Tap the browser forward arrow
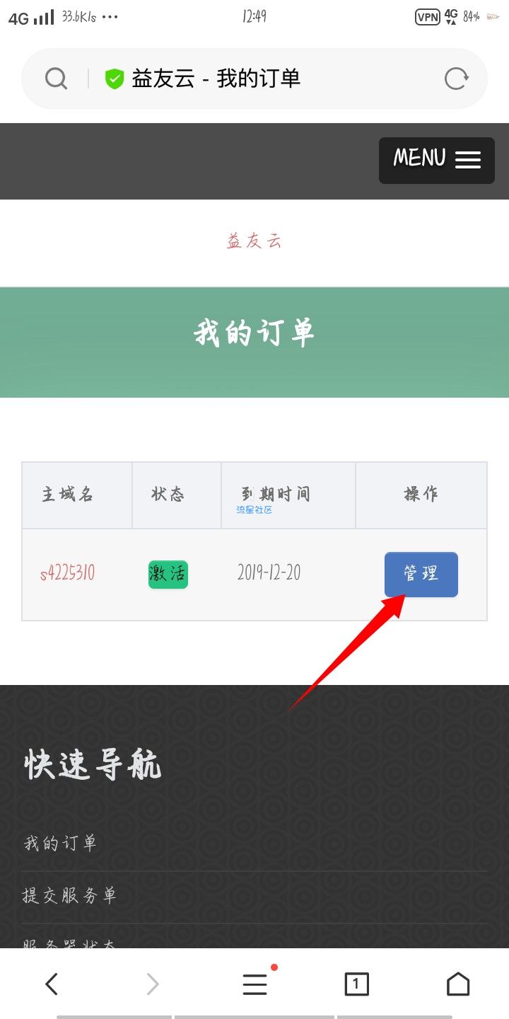509x1019 pixels. point(153,984)
